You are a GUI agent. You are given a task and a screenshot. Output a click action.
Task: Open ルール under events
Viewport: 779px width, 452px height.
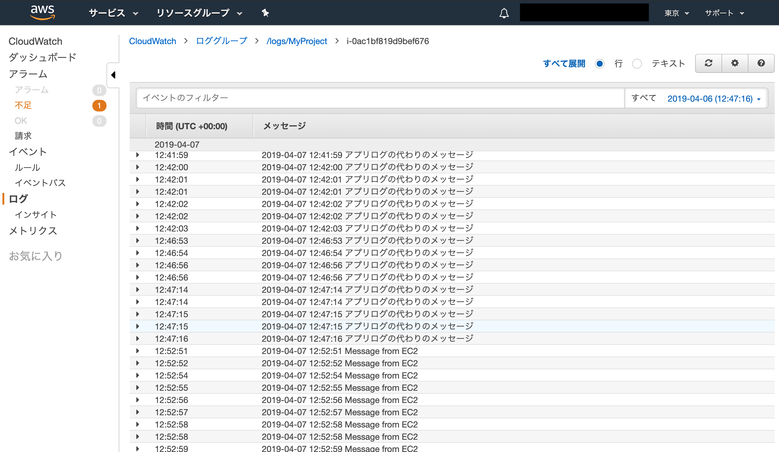pos(28,168)
